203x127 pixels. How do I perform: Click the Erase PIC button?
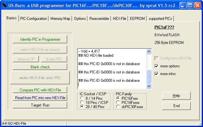[54, 59]
